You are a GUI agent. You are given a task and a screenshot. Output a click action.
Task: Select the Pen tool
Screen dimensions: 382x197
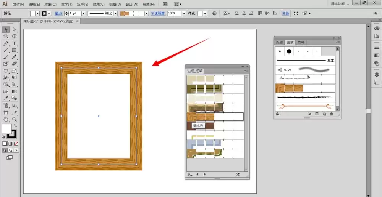coord(6,43)
